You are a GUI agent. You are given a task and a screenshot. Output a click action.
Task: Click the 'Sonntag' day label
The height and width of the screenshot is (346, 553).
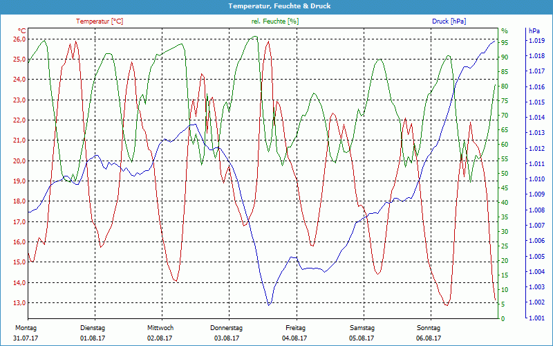(429, 328)
